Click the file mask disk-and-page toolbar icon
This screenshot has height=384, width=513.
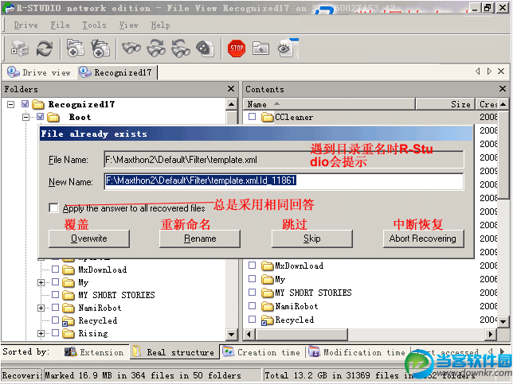click(206, 48)
